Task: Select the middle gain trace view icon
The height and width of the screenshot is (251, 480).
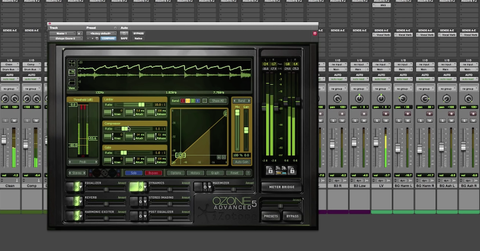Action: (72, 72)
